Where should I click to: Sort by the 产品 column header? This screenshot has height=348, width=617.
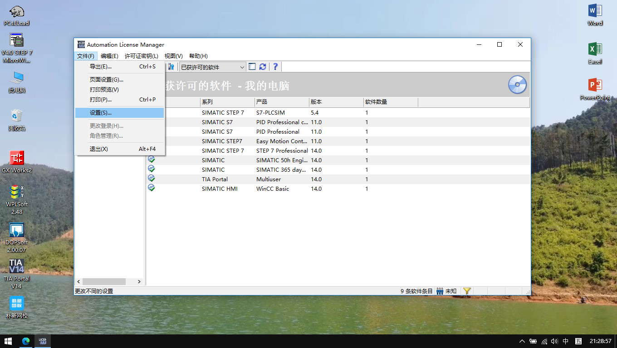(281, 102)
